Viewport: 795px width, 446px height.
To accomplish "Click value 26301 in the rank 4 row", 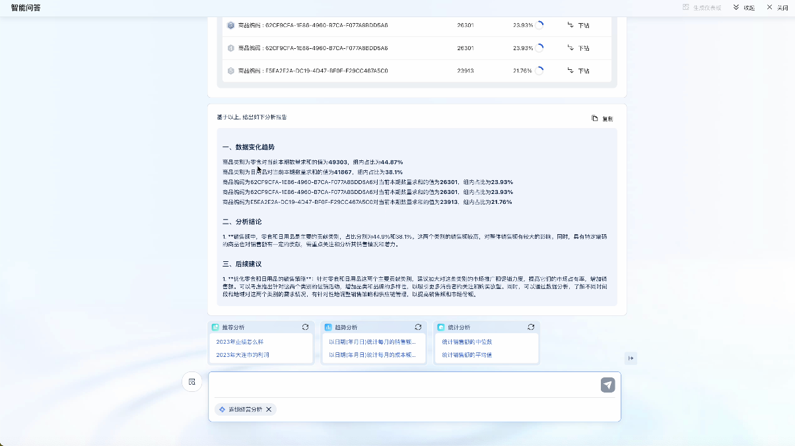I will 466,48.
